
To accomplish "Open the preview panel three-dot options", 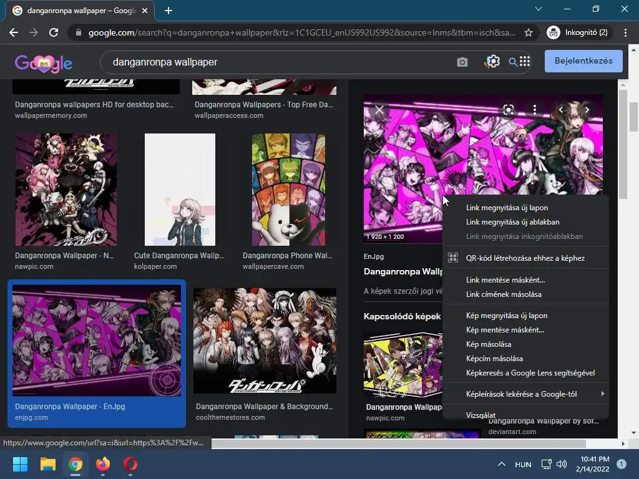I will pyautogui.click(x=535, y=110).
